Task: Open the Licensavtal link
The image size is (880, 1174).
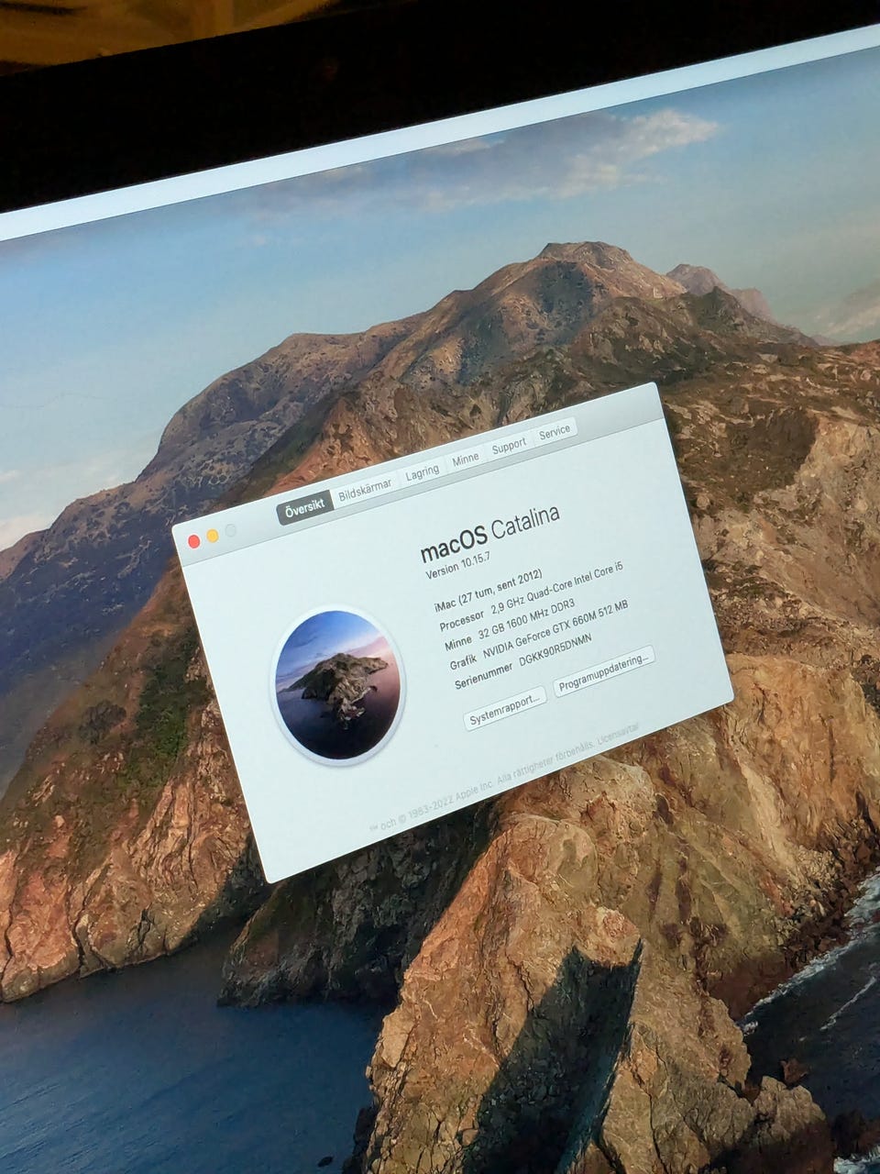Action: click(619, 736)
